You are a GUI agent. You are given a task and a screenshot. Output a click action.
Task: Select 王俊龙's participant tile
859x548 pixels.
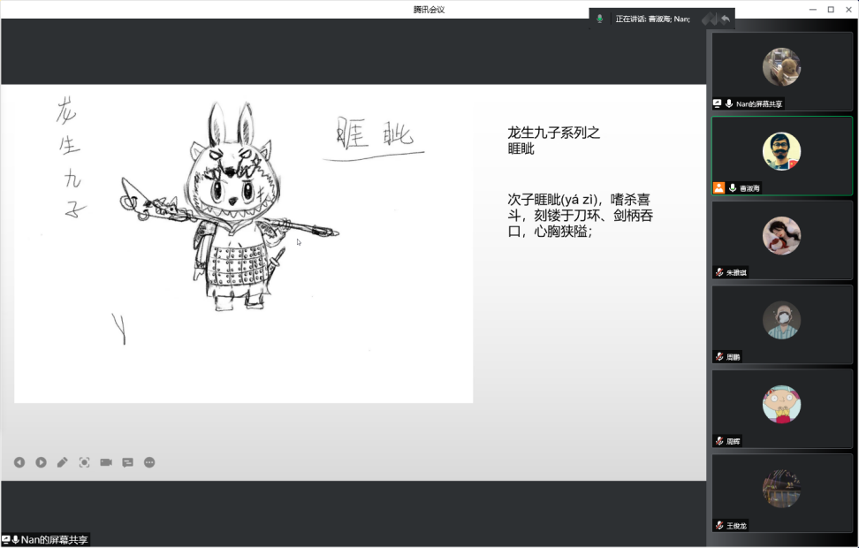coord(782,491)
